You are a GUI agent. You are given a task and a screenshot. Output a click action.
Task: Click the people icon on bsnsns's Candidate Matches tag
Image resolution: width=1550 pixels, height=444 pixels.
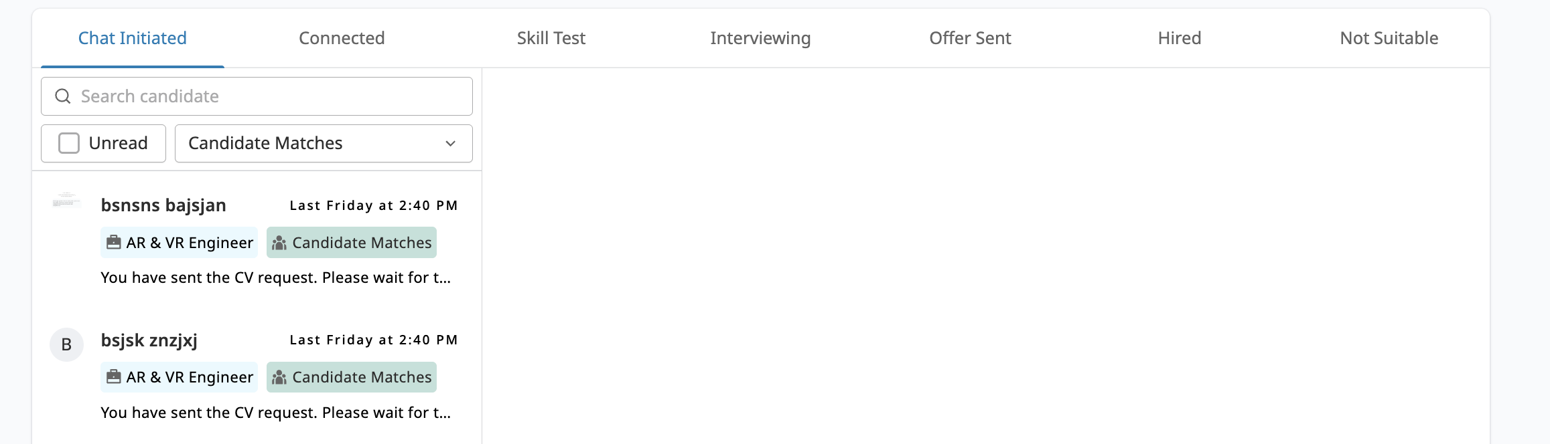click(x=279, y=243)
